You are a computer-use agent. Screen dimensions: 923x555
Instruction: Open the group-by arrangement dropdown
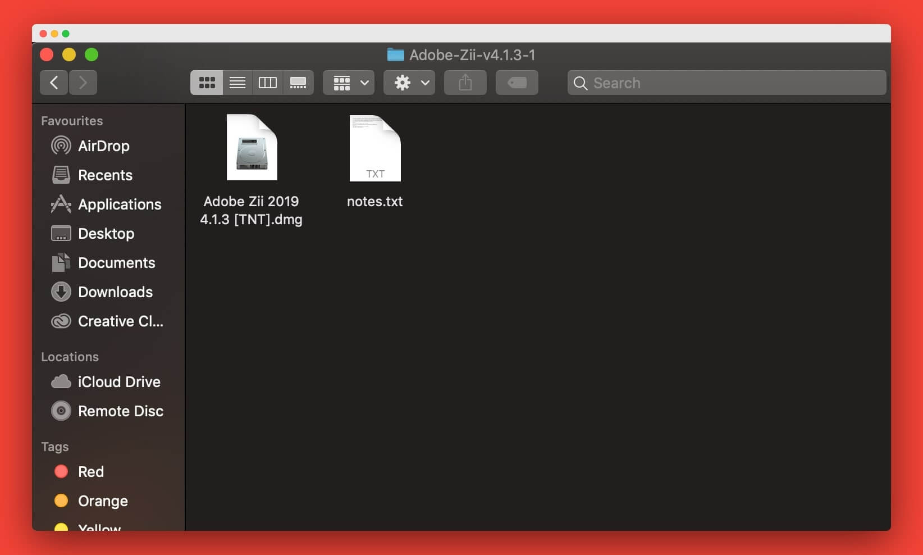pyautogui.click(x=349, y=83)
